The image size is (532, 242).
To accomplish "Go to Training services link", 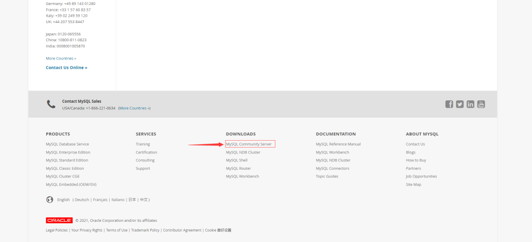I will 143,144.
